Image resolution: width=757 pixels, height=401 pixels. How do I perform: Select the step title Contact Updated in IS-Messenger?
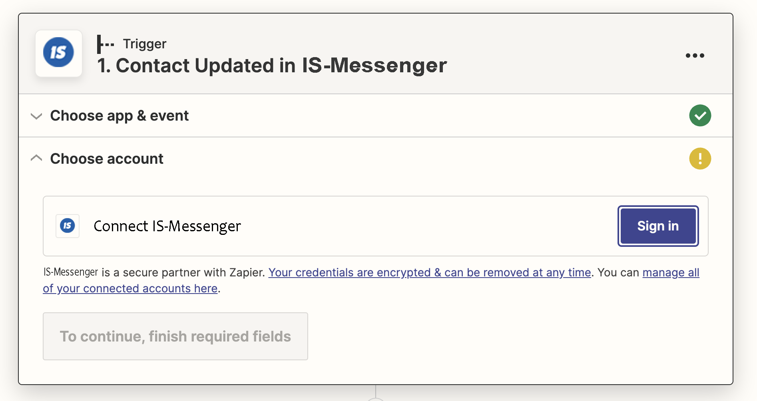272,66
